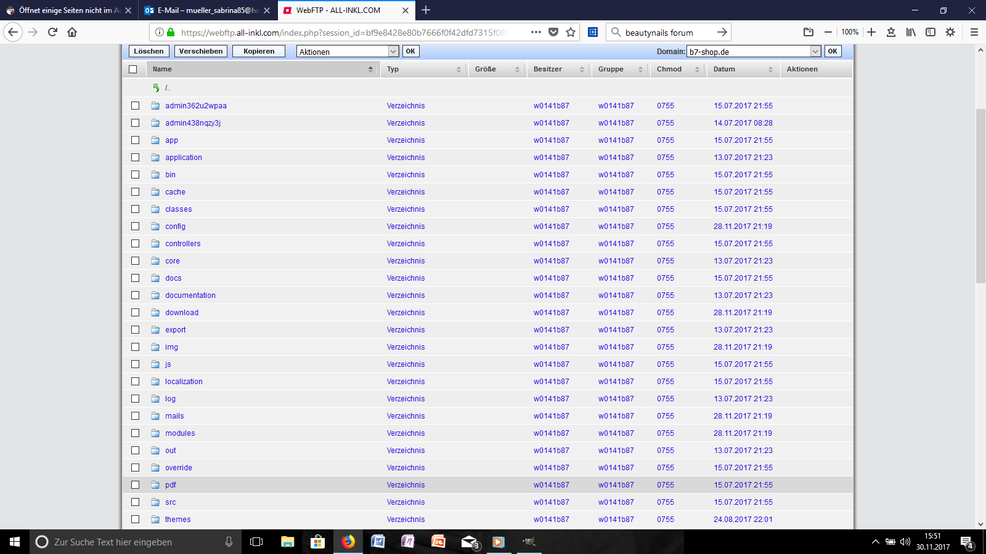Viewport: 986px width, 554px height.
Task: Mark the img folder checkbox
Action: pos(136,347)
